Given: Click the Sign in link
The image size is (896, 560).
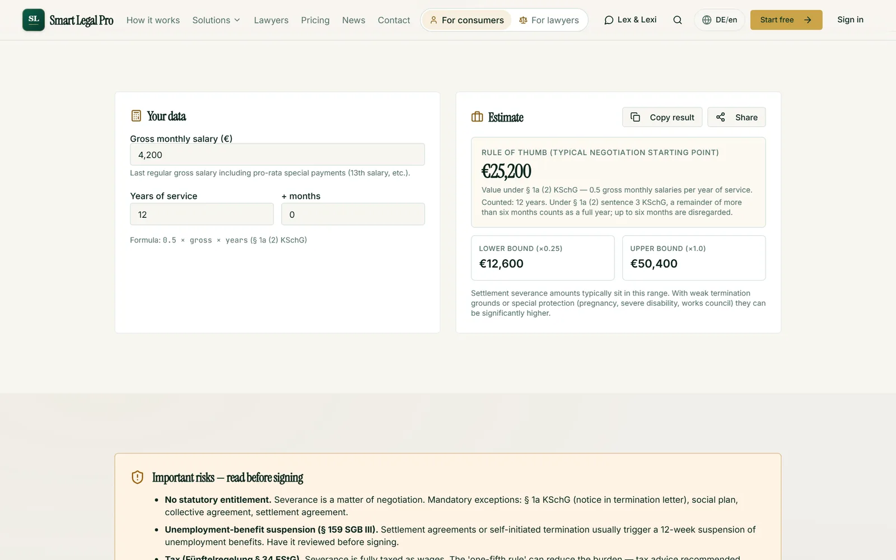Looking at the screenshot, I should point(850,20).
